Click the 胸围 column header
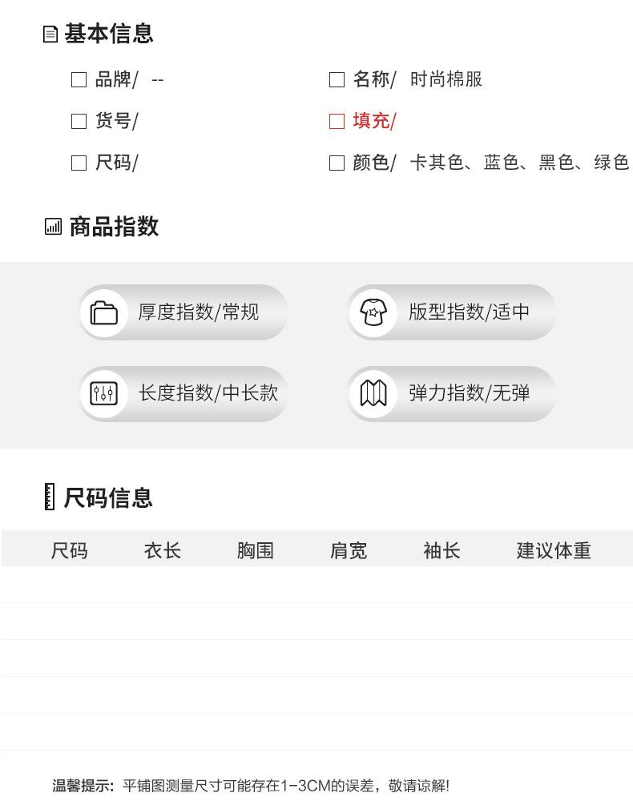 click(x=256, y=550)
